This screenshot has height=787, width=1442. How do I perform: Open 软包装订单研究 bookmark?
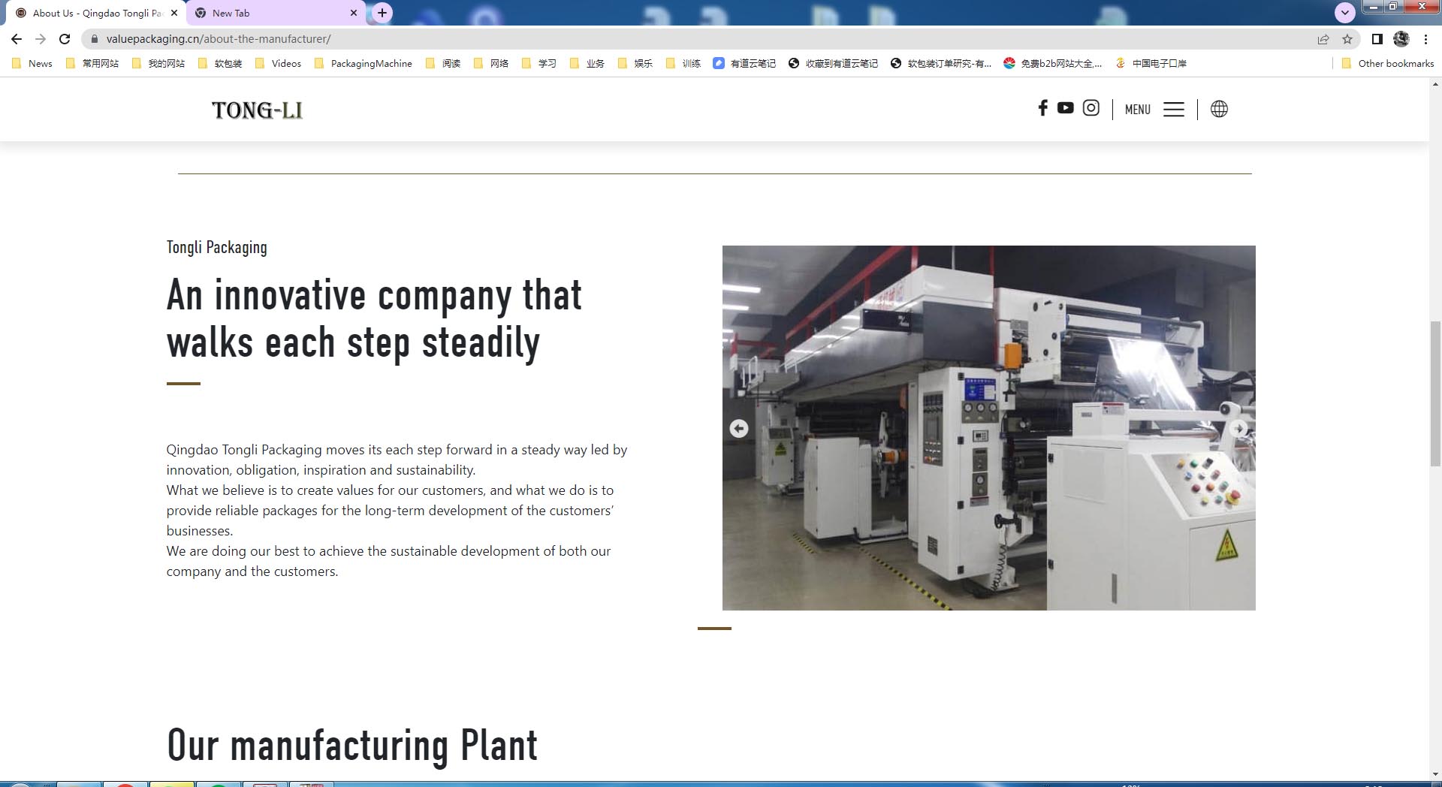pos(941,63)
